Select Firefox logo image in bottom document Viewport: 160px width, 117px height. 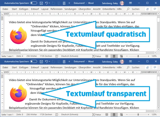click(x=18, y=93)
